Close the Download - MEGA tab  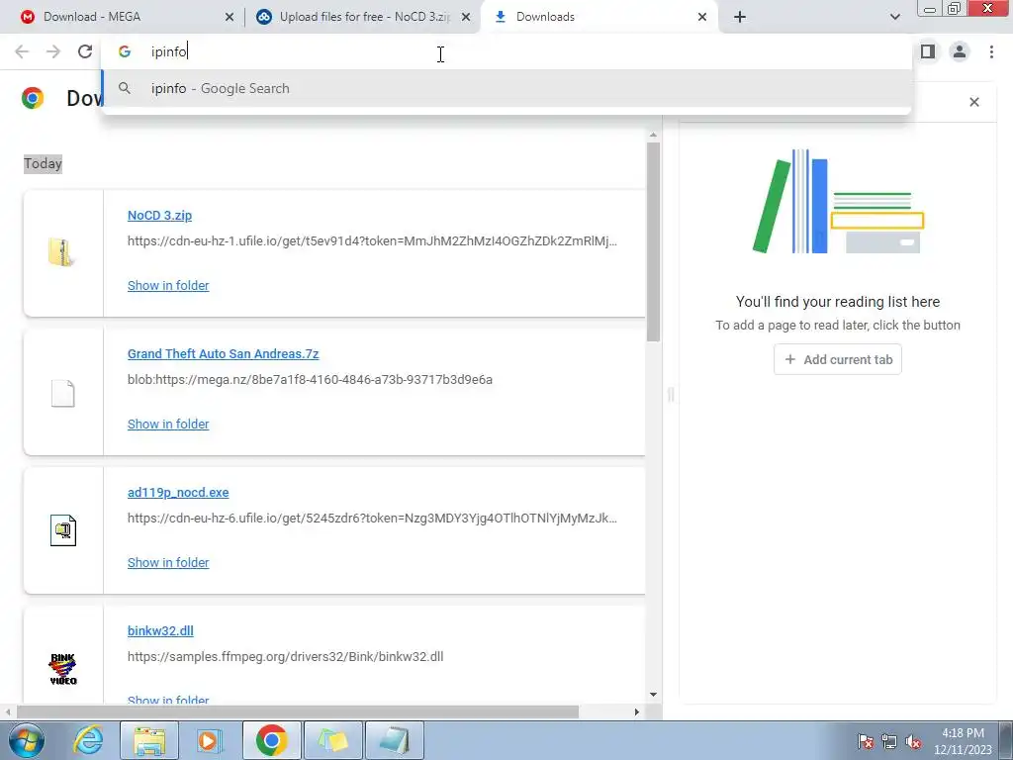click(230, 18)
